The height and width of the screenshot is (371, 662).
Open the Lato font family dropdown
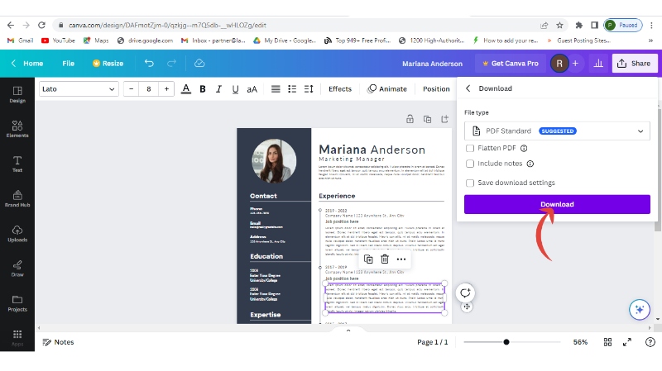79,89
